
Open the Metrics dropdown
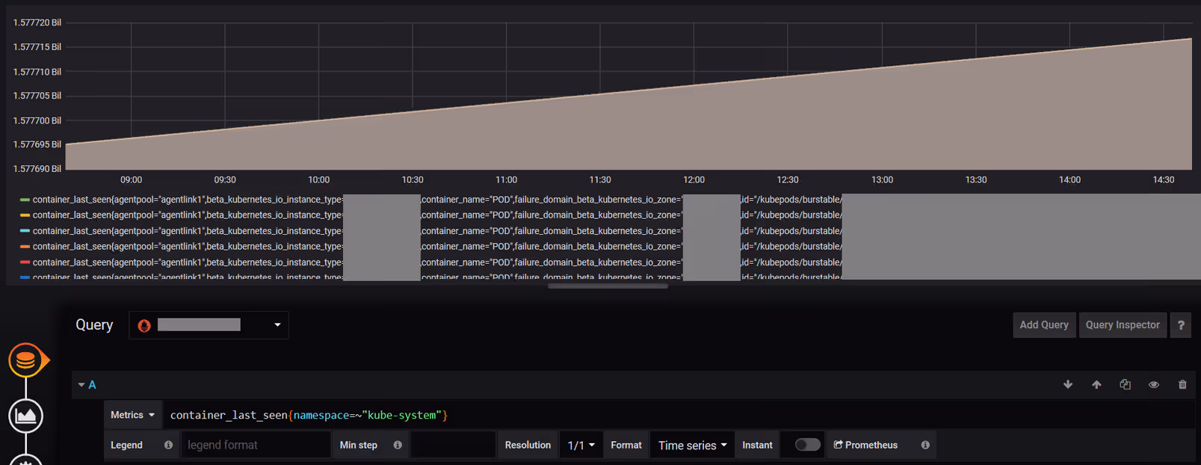coord(133,415)
